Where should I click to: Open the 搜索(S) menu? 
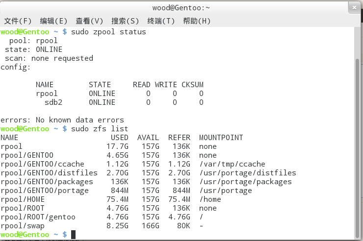point(125,21)
